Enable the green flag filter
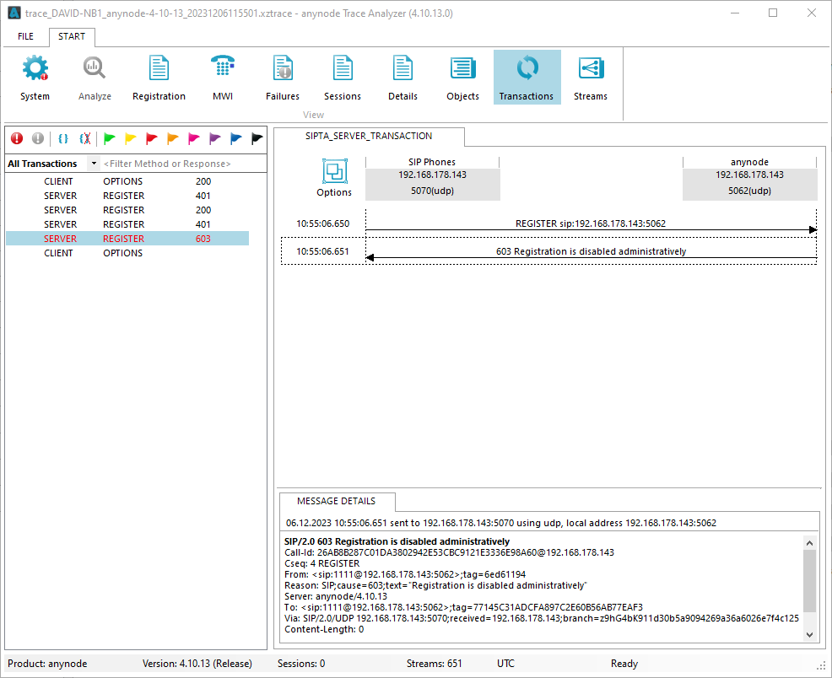Viewport: 832px width, 678px height. [x=110, y=138]
